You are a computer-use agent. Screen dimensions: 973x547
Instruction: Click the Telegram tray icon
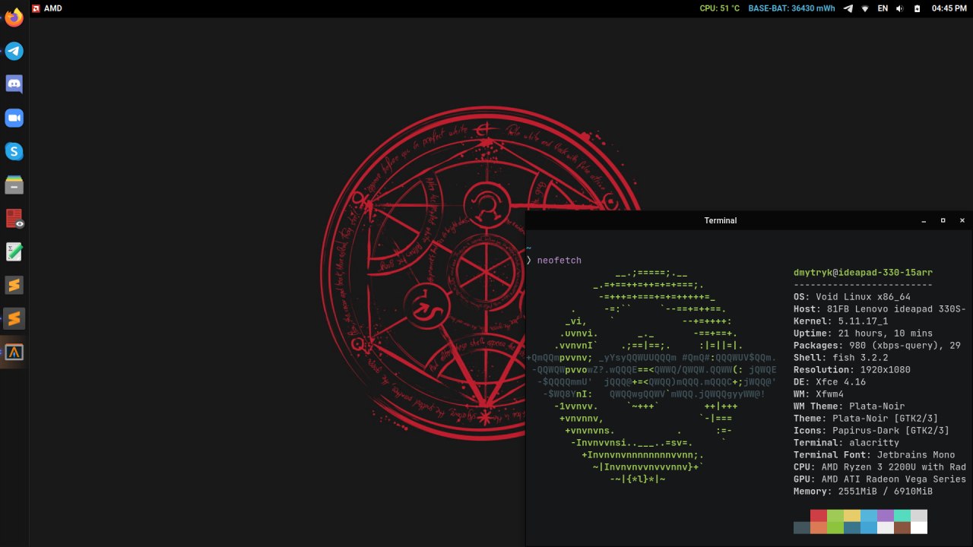pos(848,8)
